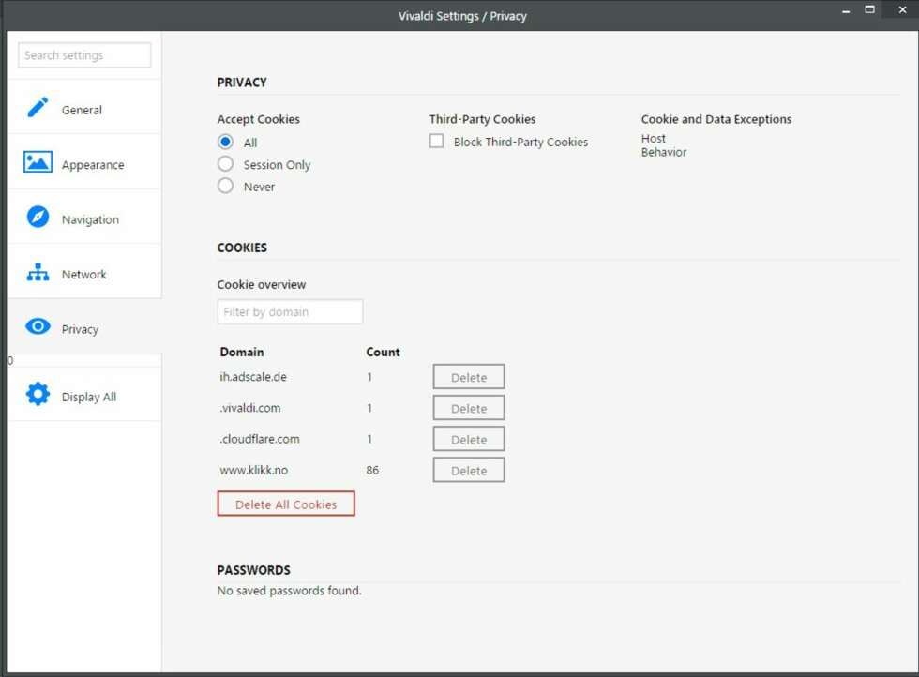Maximize the Vivaldi Settings window
919x677 pixels.
pos(870,9)
